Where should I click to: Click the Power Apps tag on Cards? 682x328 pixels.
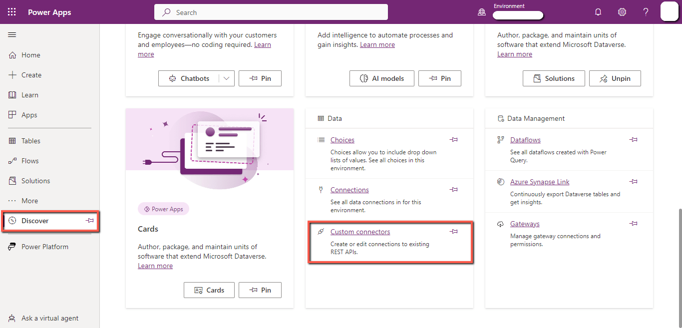coord(163,209)
